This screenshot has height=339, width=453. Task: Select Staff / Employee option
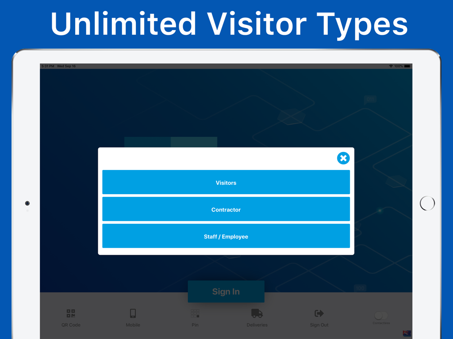226,236
